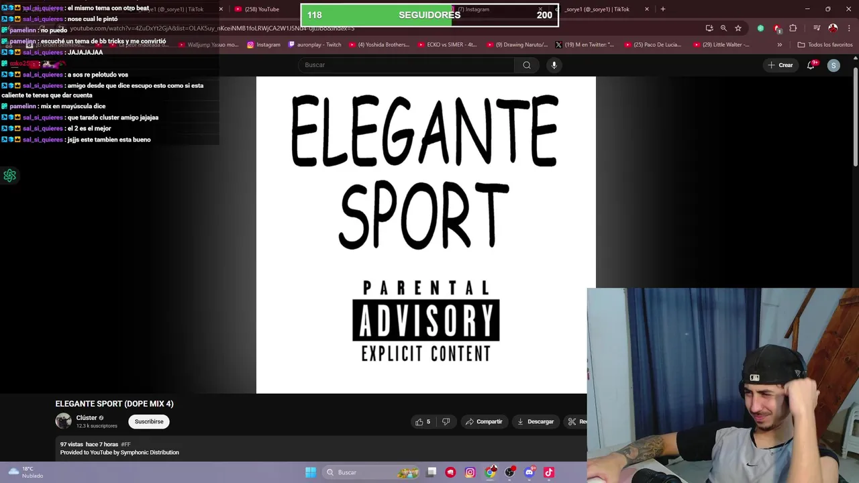
Task: Click 'Provided to YouTube by Symphonic Distribution' text
Action: click(x=119, y=453)
